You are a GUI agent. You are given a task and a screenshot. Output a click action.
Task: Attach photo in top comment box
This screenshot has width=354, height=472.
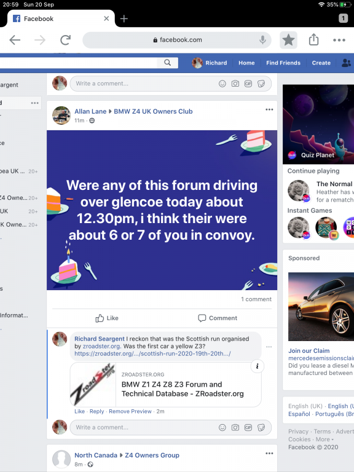tap(235, 84)
